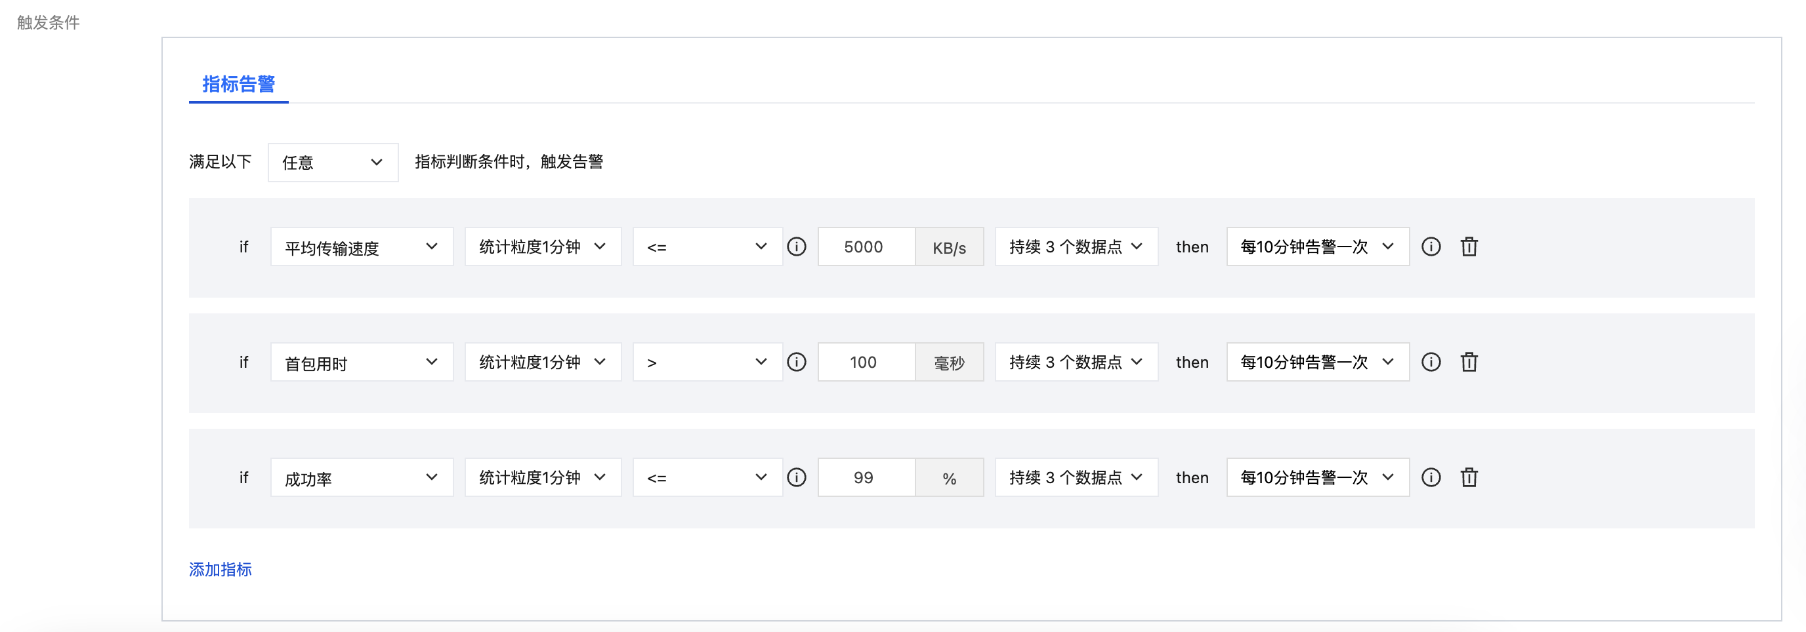Open 统计粒度1分钟 dropdown in 平均传输速度 row
The height and width of the screenshot is (632, 1806).
click(543, 247)
